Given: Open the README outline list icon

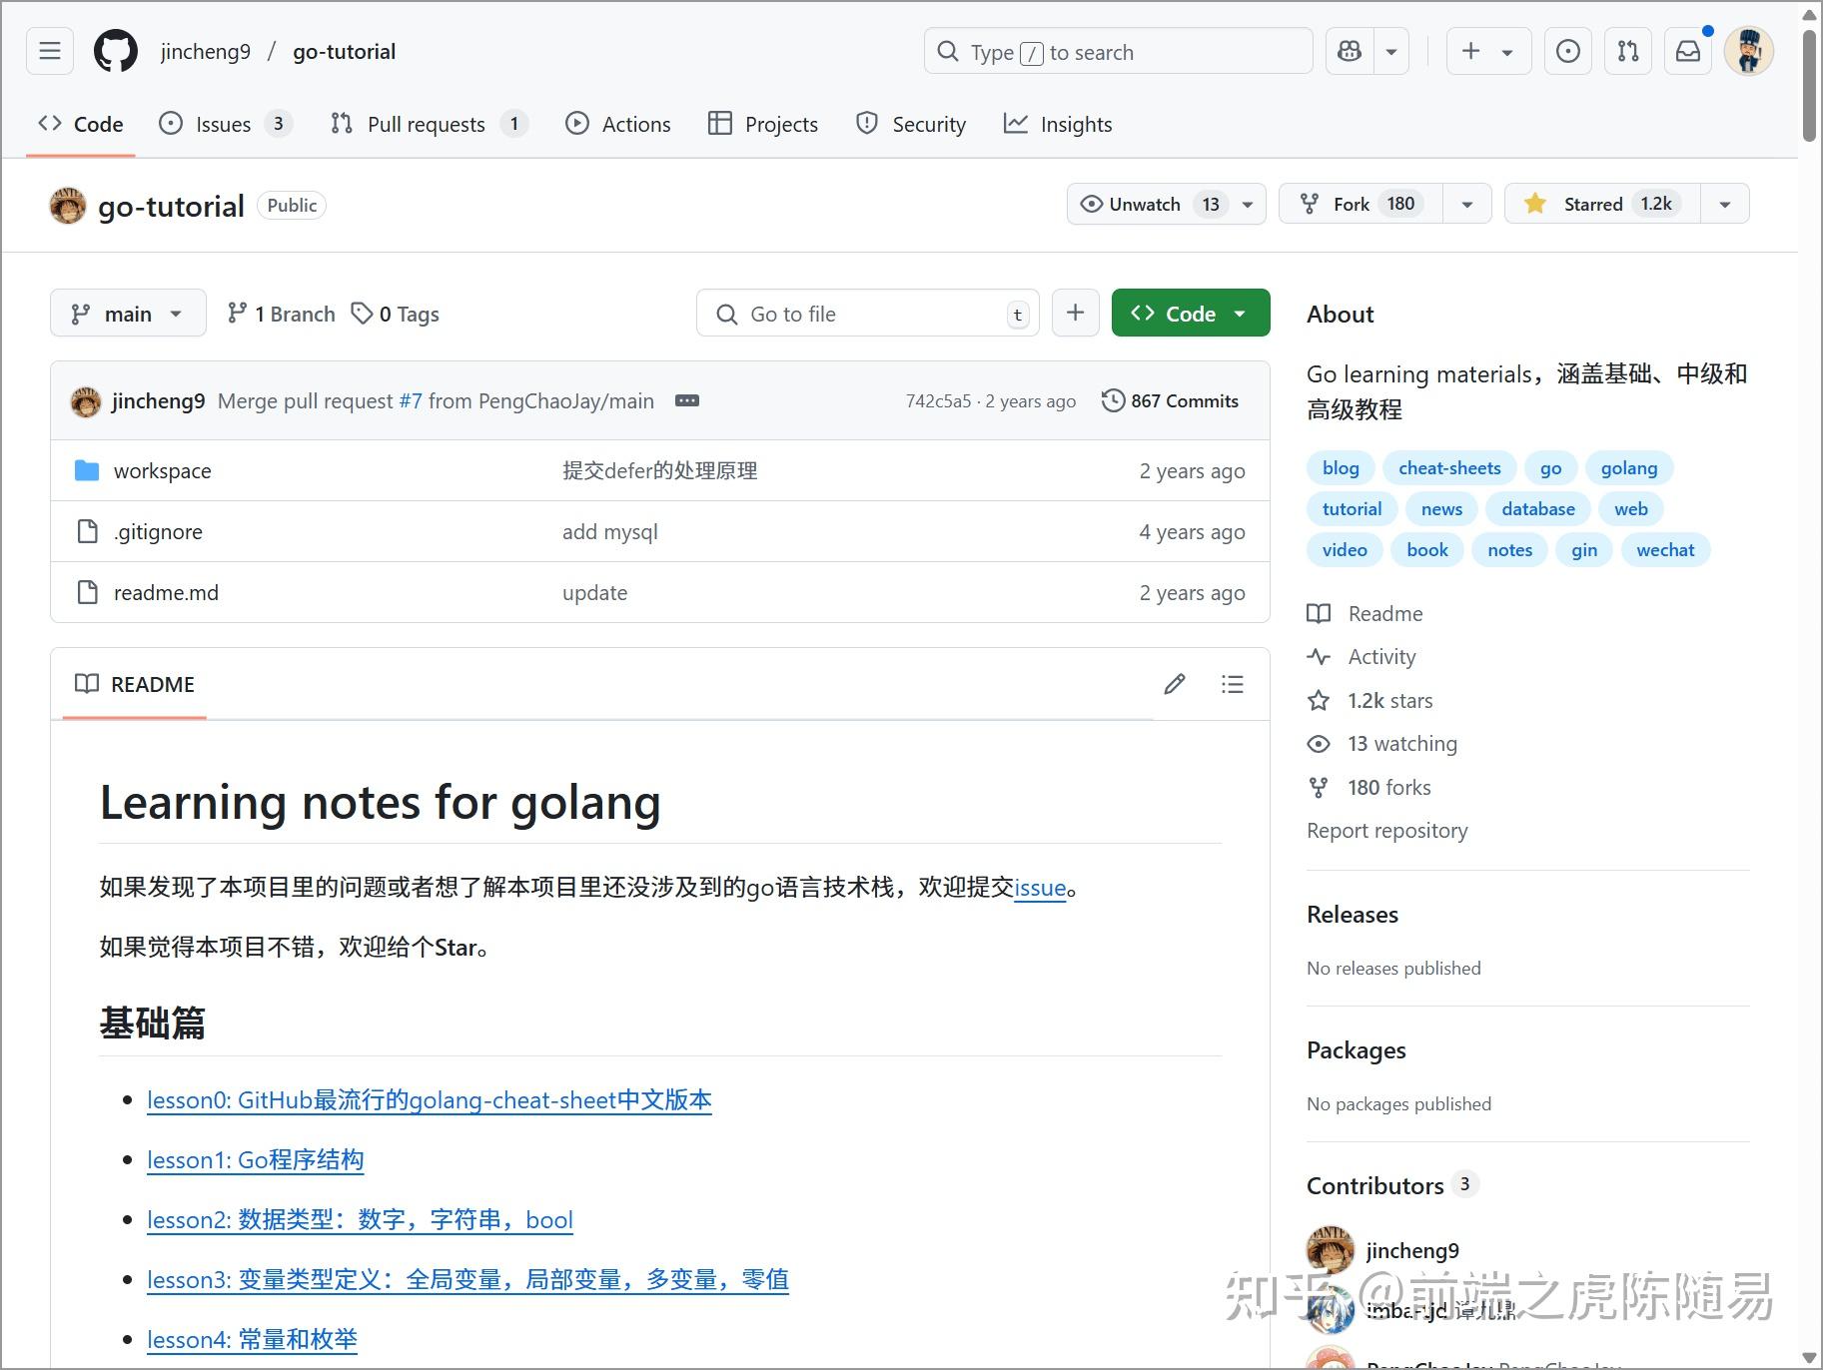Looking at the screenshot, I should [1233, 684].
